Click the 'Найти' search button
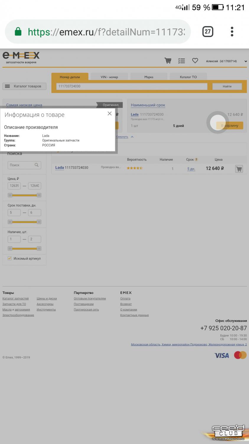The height and width of the screenshot is (444, 249). click(227, 86)
